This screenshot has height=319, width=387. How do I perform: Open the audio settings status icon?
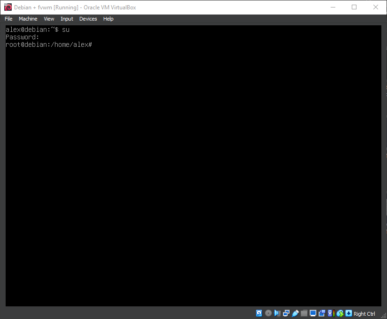pyautogui.click(x=277, y=313)
